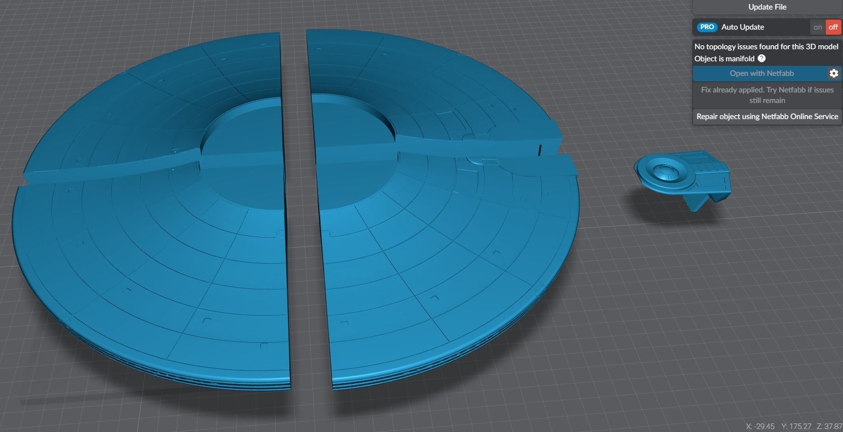The image size is (843, 432).
Task: Switch Auto Update off
Action: (x=833, y=27)
